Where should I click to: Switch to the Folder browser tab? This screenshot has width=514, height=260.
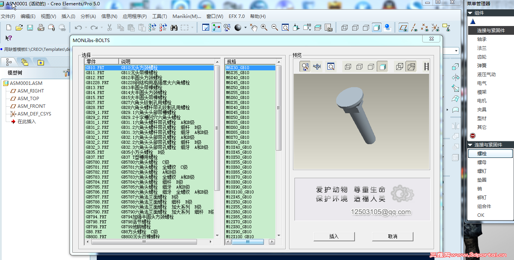(25, 62)
